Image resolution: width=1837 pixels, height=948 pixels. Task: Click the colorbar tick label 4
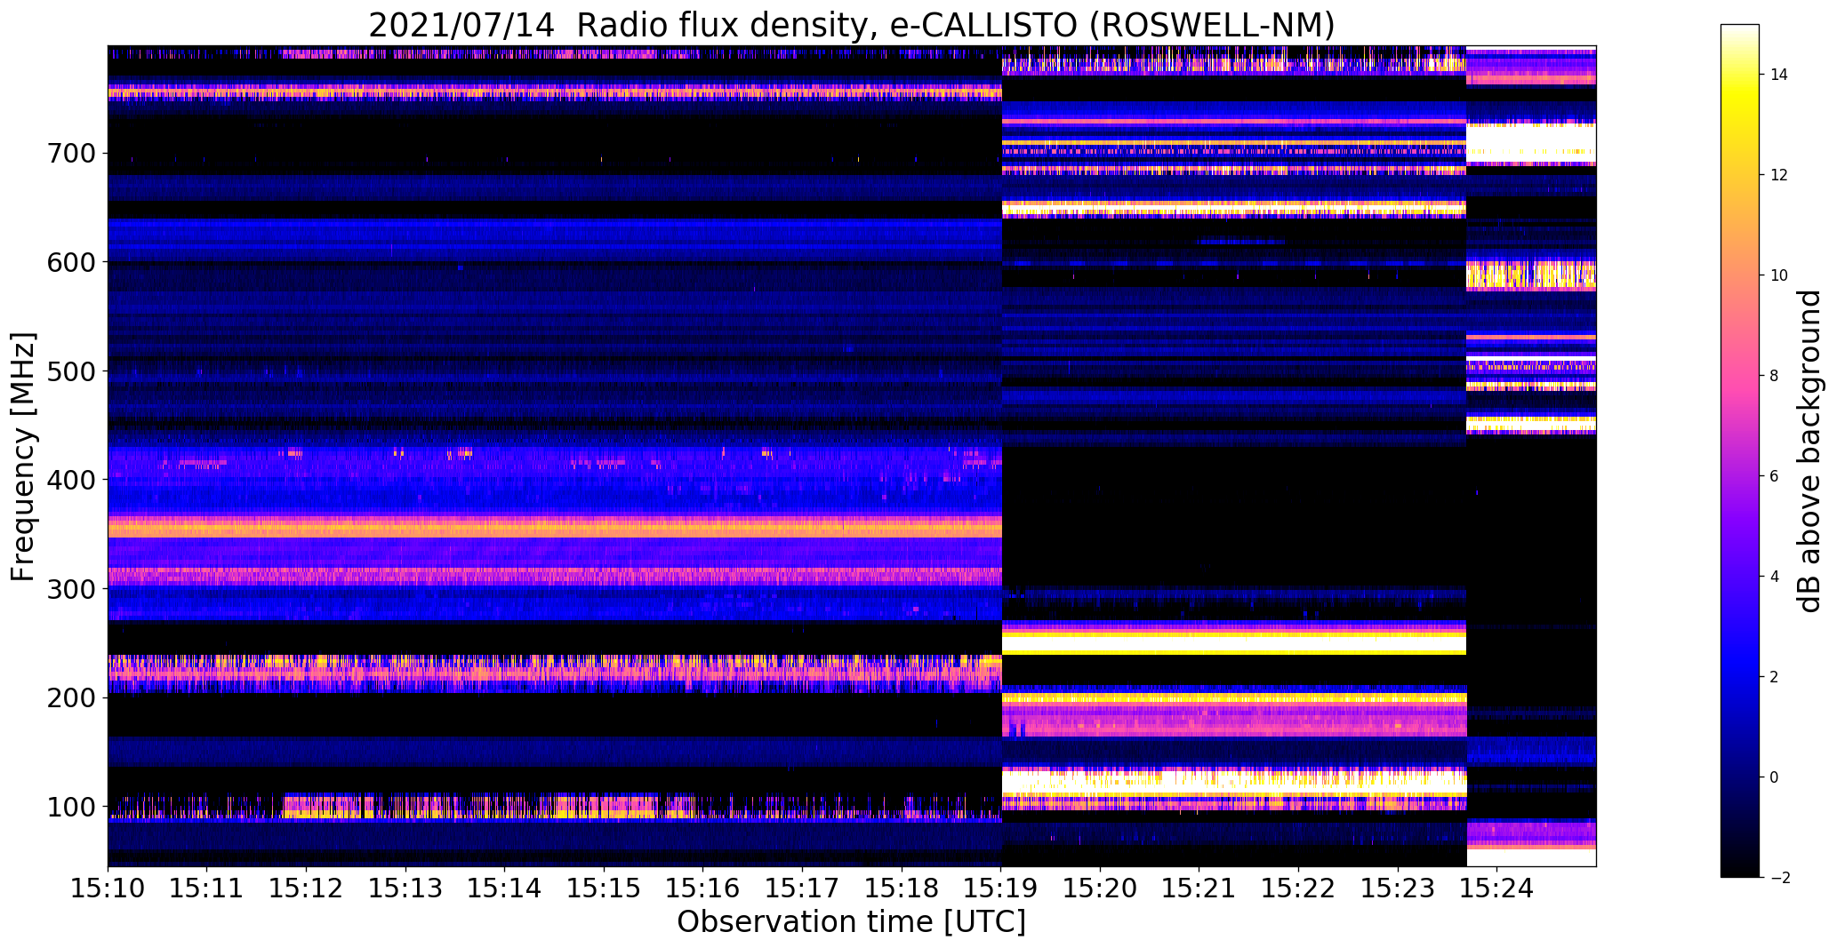point(1775,578)
